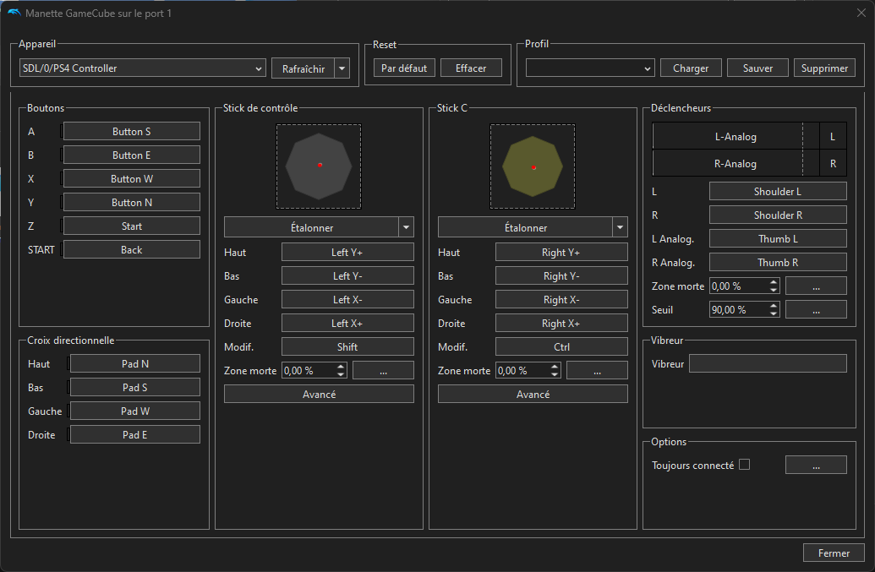
Task: Decrease Stick C Zone morte value
Action: point(555,374)
